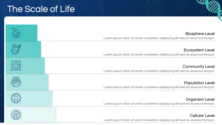Select the palest teal Cellular bar

click(x=31, y=115)
